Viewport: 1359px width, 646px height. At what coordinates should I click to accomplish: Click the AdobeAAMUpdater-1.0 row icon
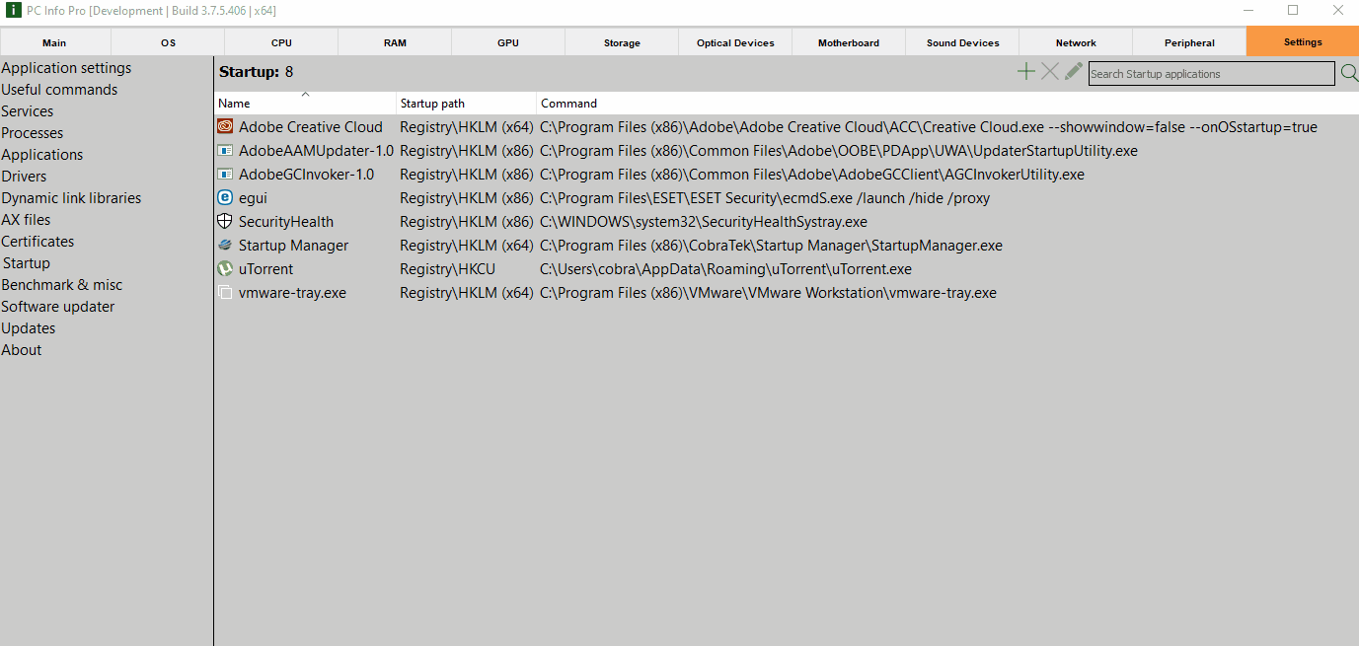tap(225, 150)
